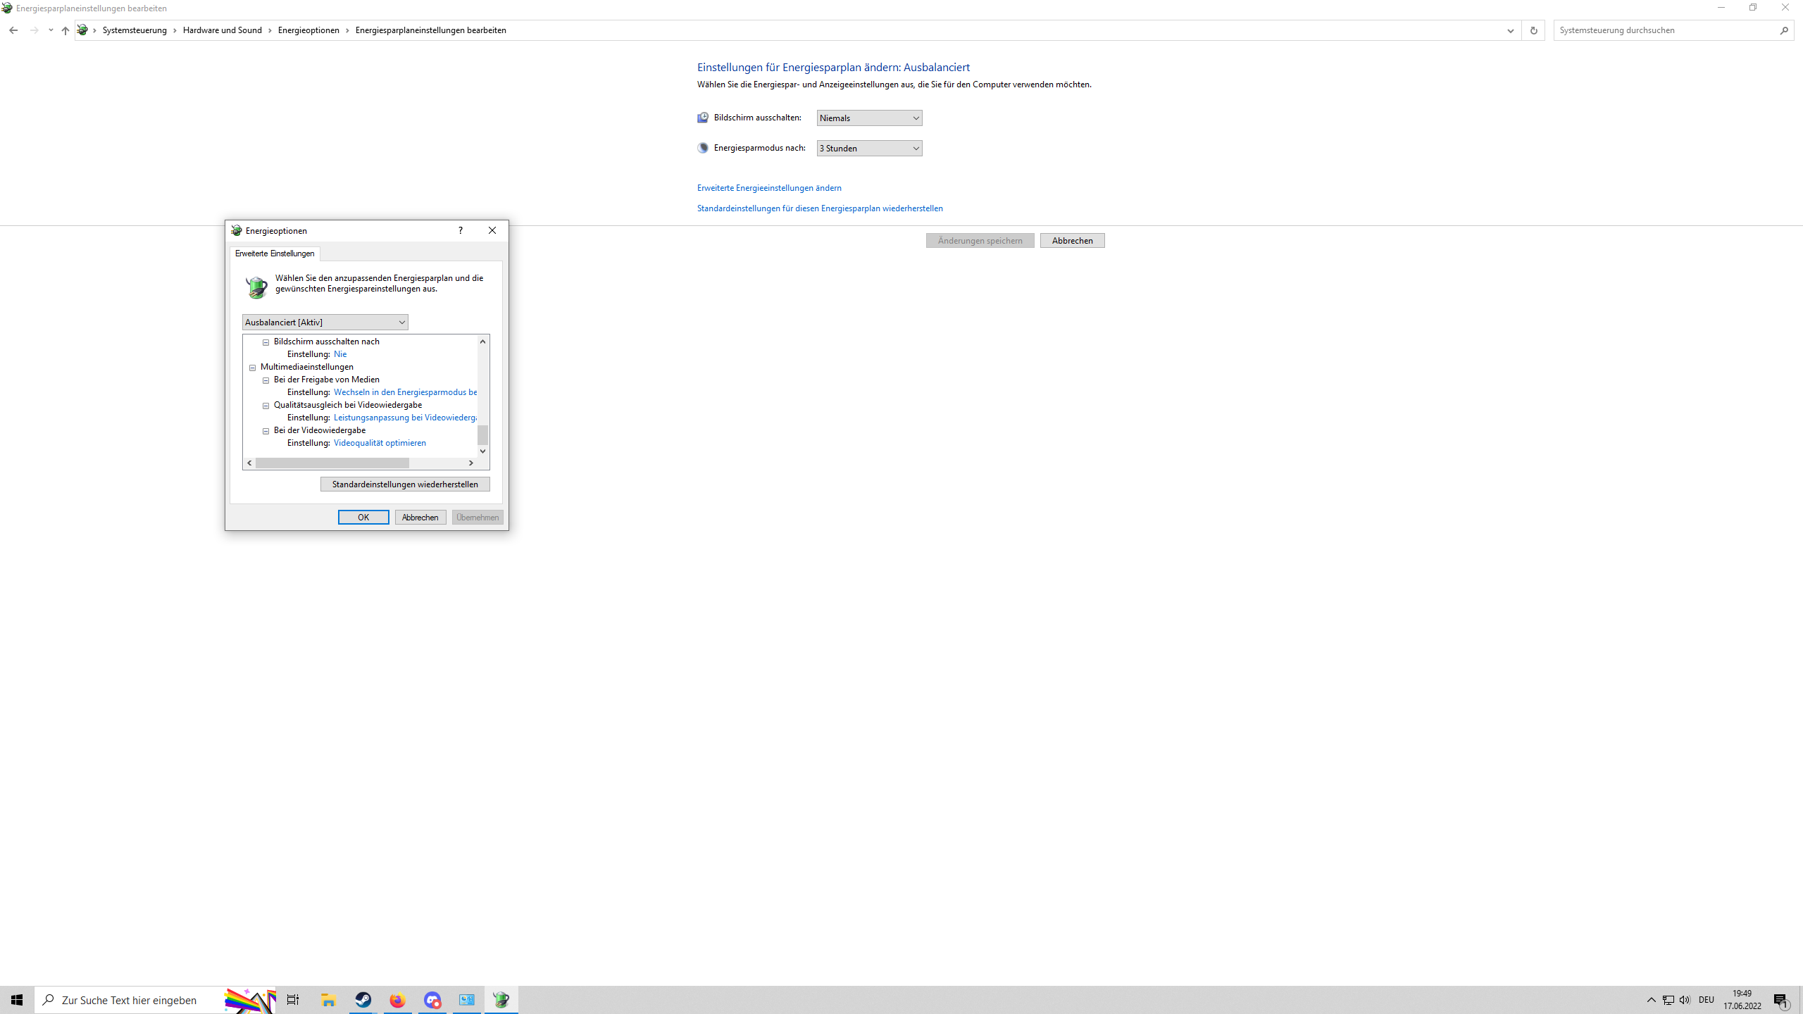Image resolution: width=1803 pixels, height=1014 pixels.
Task: Click the search magnifier icon
Action: tap(1784, 30)
